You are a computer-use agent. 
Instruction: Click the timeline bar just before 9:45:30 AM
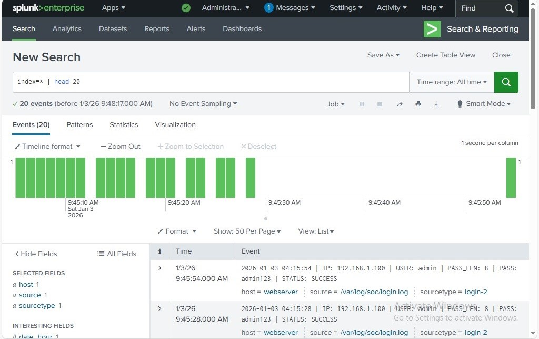point(251,178)
